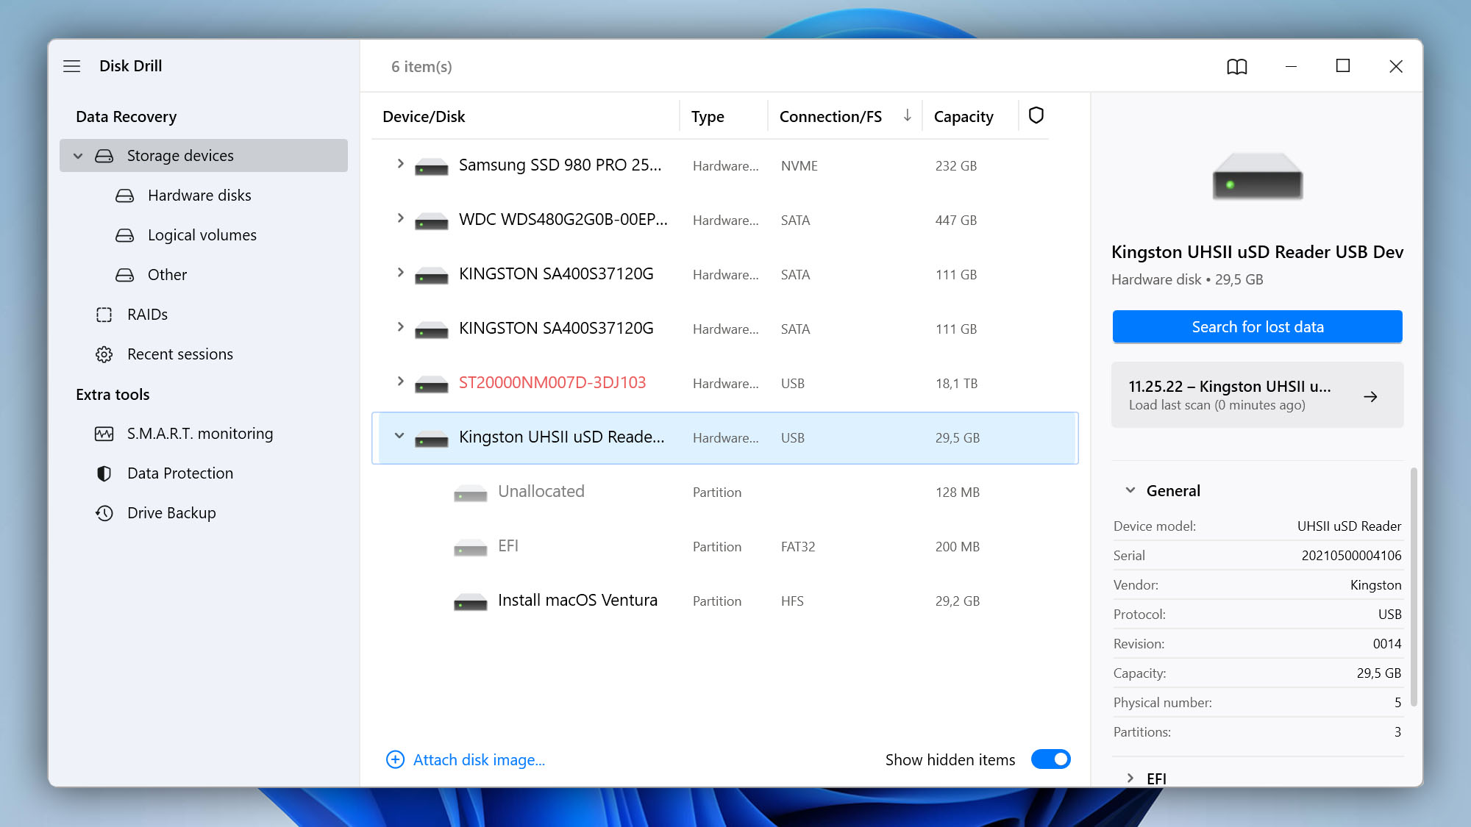
Task: Open Recent sessions panel
Action: click(180, 354)
